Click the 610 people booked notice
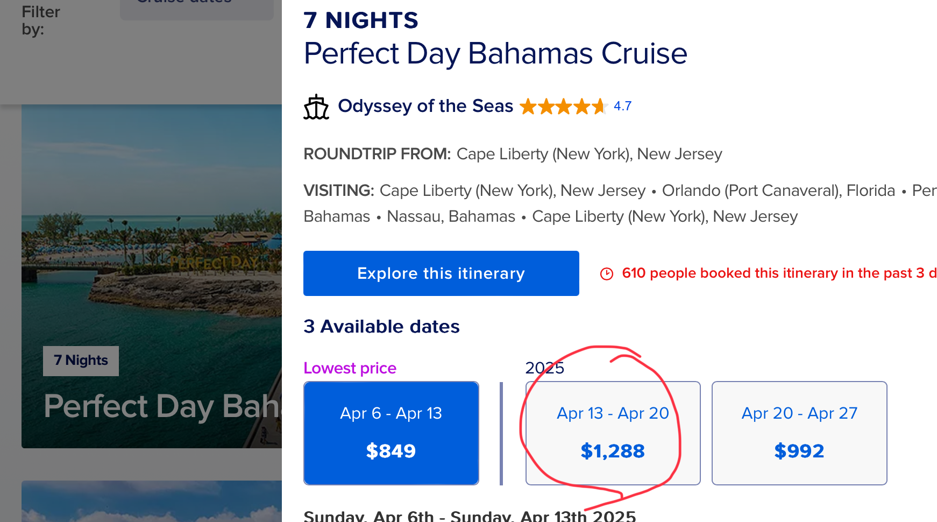 pyautogui.click(x=779, y=273)
